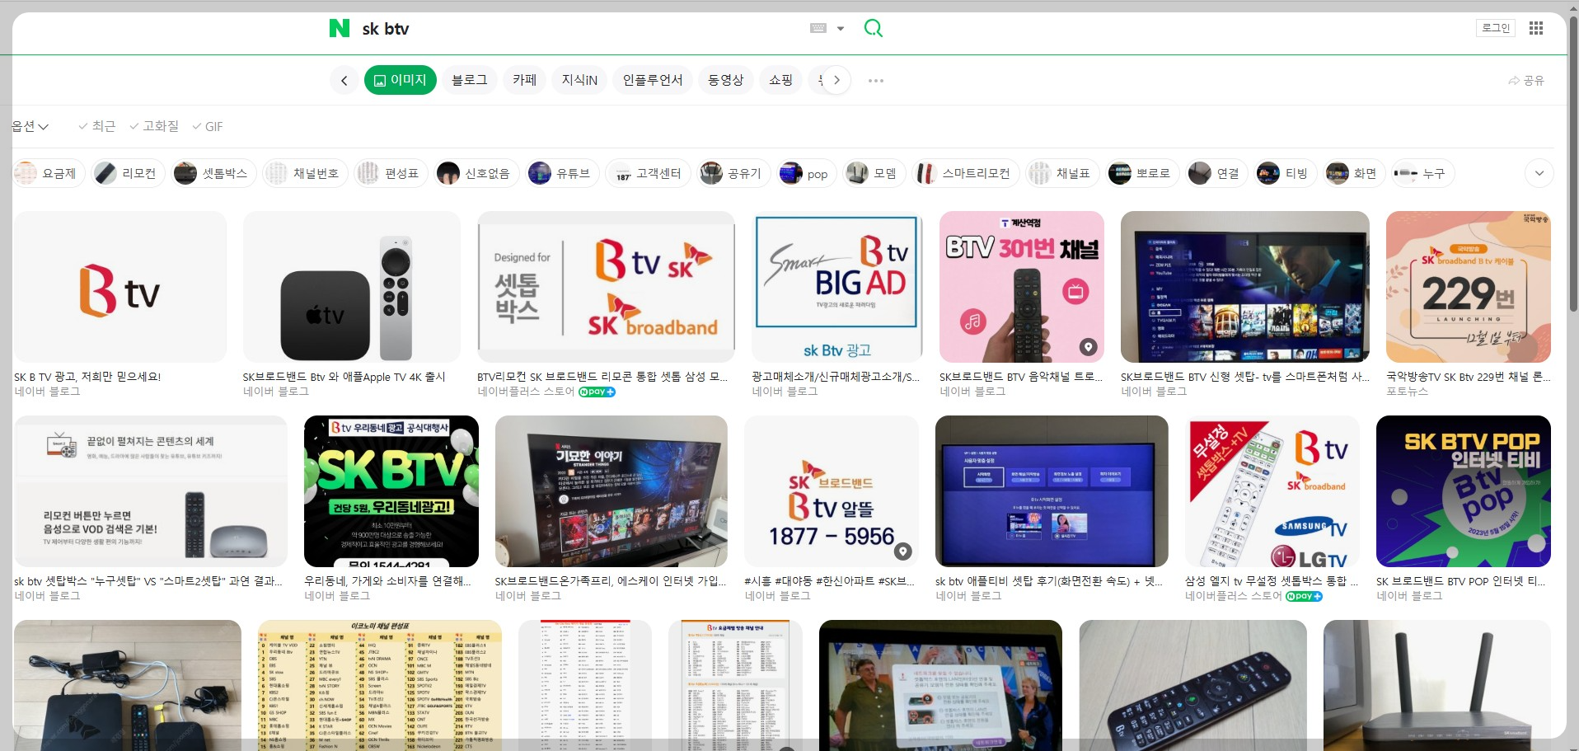
Task: Select the 스마트리모컨 keyword chip
Action: (x=967, y=173)
